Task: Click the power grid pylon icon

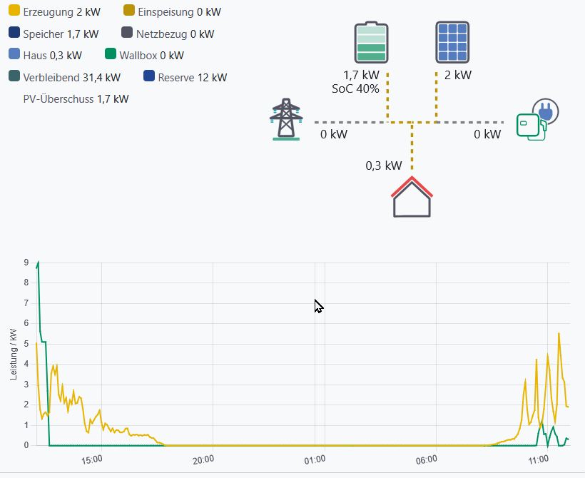Action: [286, 119]
